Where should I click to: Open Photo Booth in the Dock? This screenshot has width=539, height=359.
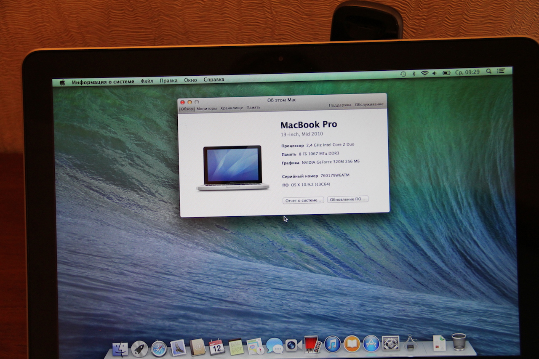(313, 344)
